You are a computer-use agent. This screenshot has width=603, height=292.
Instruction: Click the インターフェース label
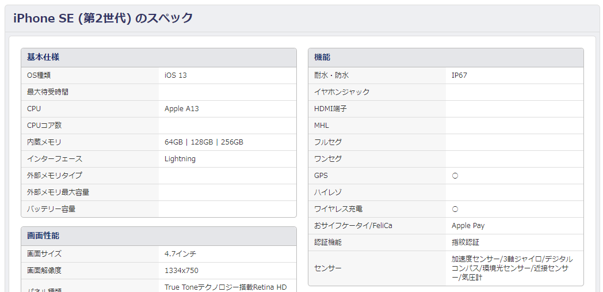(x=55, y=159)
